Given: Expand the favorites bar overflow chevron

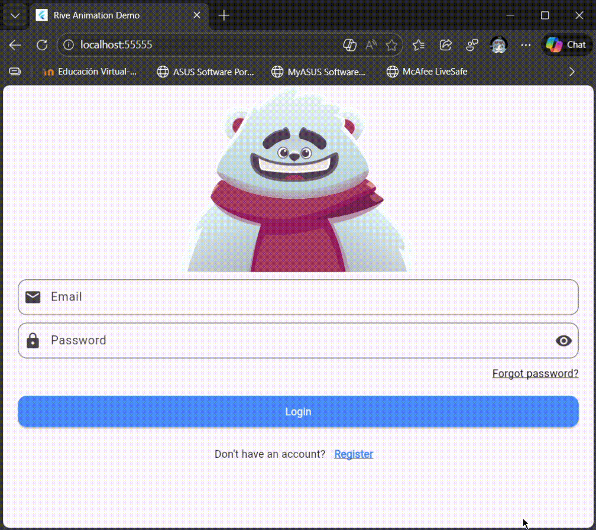Looking at the screenshot, I should [572, 72].
